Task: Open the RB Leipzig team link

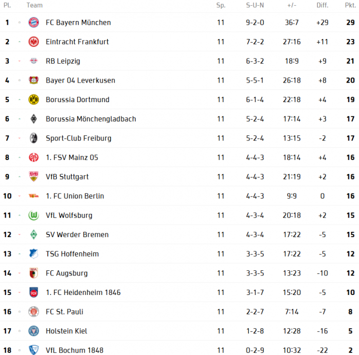Action: click(x=63, y=61)
